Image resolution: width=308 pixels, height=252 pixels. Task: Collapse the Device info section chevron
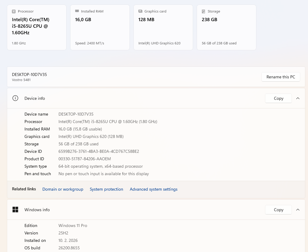click(298, 98)
